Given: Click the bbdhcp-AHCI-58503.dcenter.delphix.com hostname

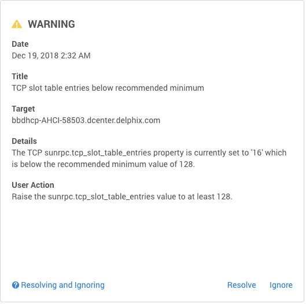Looking at the screenshot, I should 86,120.
